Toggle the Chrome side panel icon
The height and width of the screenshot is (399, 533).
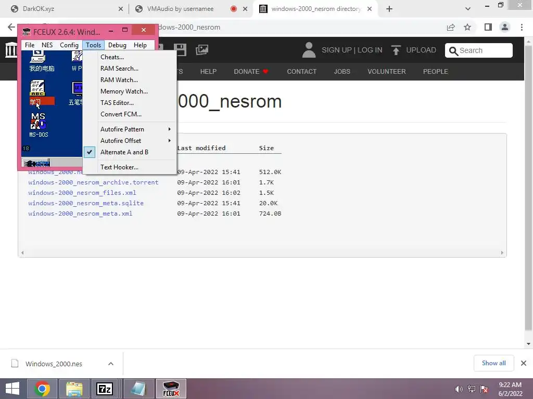(x=488, y=27)
